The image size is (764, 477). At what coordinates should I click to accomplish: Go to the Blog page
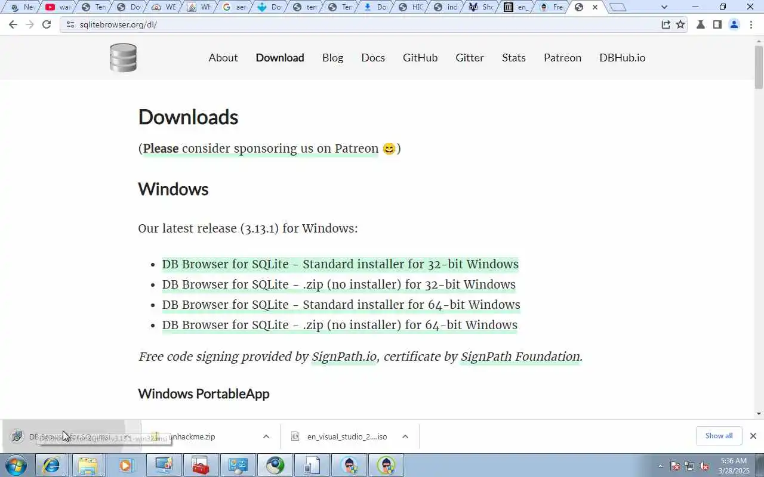tap(332, 58)
